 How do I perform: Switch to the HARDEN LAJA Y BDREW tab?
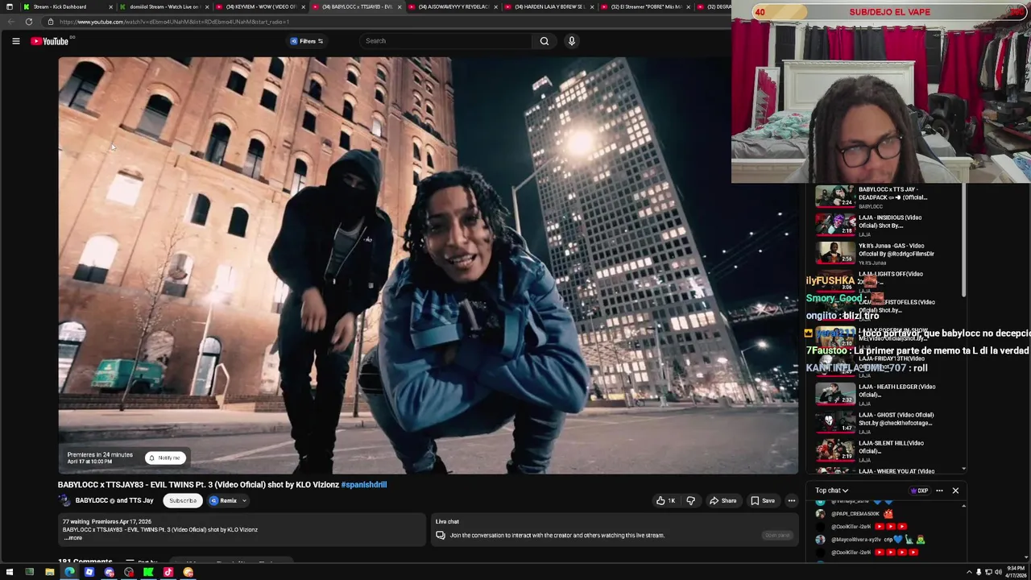(x=549, y=6)
